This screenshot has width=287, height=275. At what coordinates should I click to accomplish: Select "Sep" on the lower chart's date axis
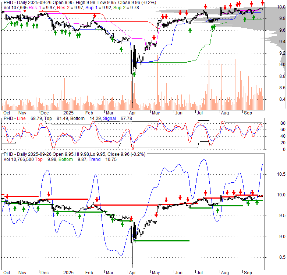point(248,273)
